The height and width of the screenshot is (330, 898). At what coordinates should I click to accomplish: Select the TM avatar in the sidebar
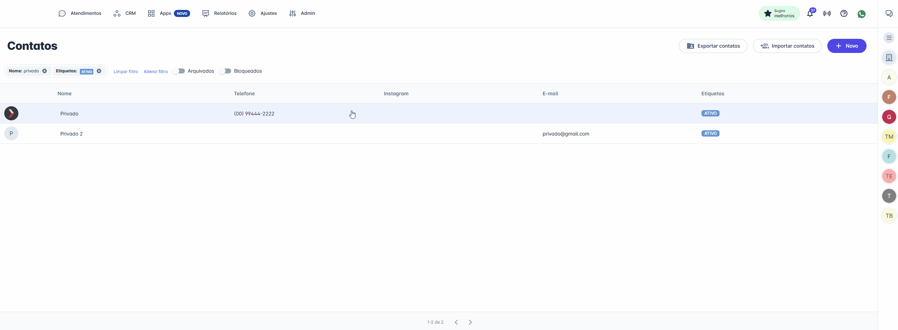pyautogui.click(x=889, y=137)
